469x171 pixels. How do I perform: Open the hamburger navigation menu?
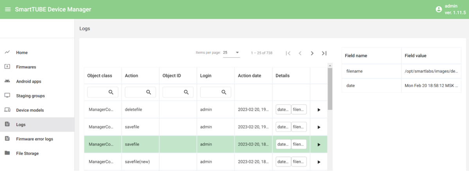(7, 9)
